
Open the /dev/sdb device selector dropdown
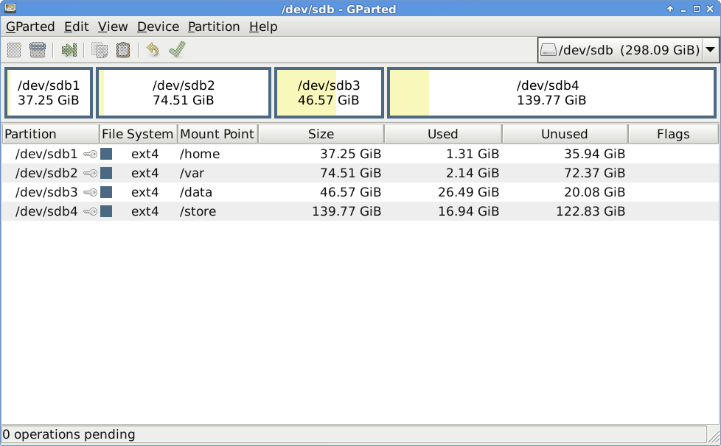click(x=627, y=49)
